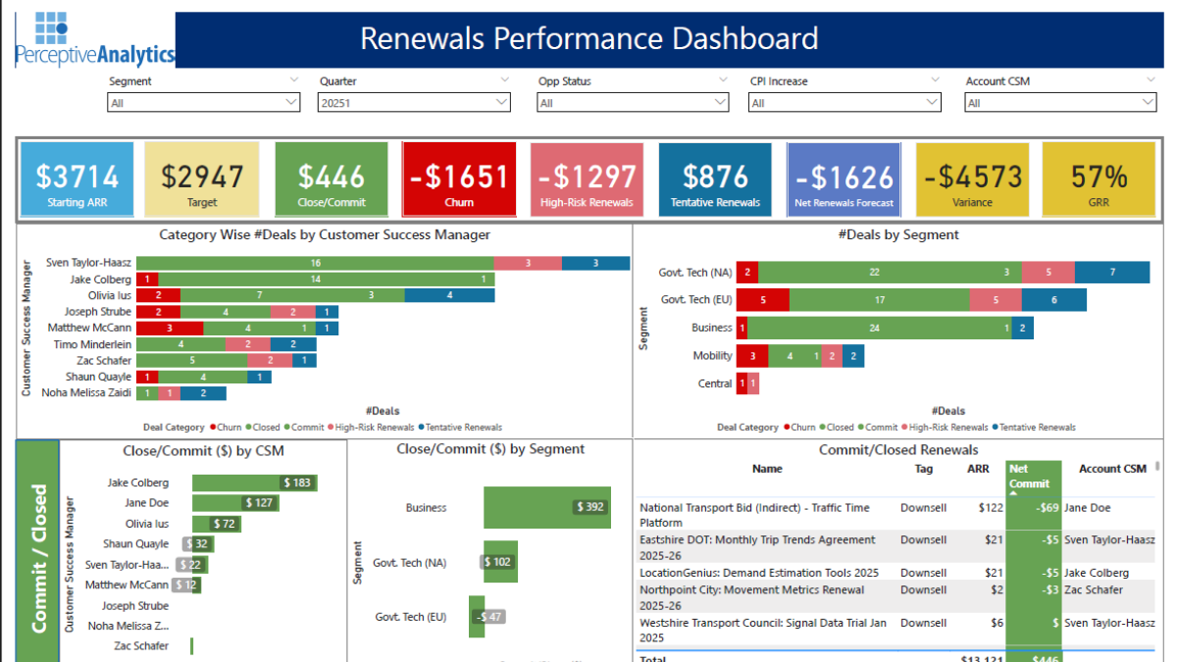Open the Account CSM slicer dropdown
Screen dimensions: 1177x662
[x=1146, y=101]
